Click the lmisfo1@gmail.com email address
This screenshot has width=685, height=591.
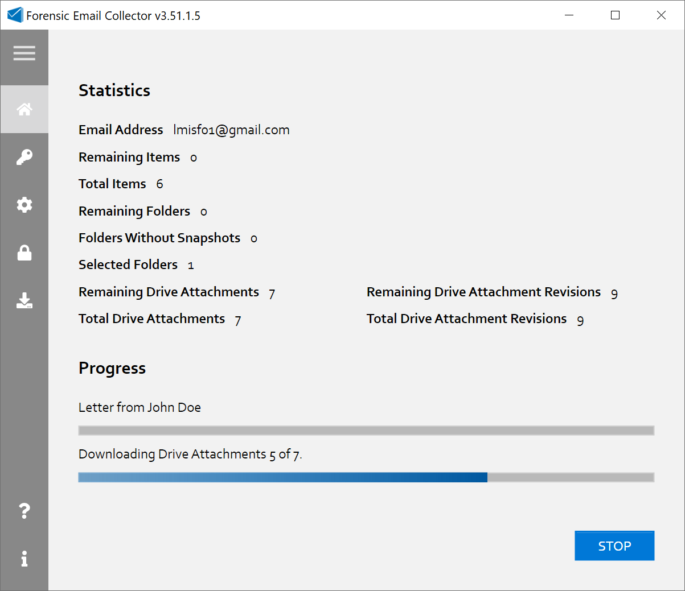[231, 130]
